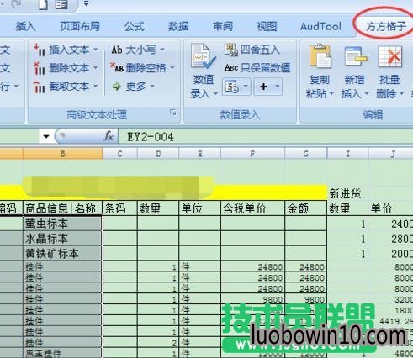This screenshot has height=358, width=413.
Task: Click the form icon in quick access toolbar
Action: [x=61, y=4]
